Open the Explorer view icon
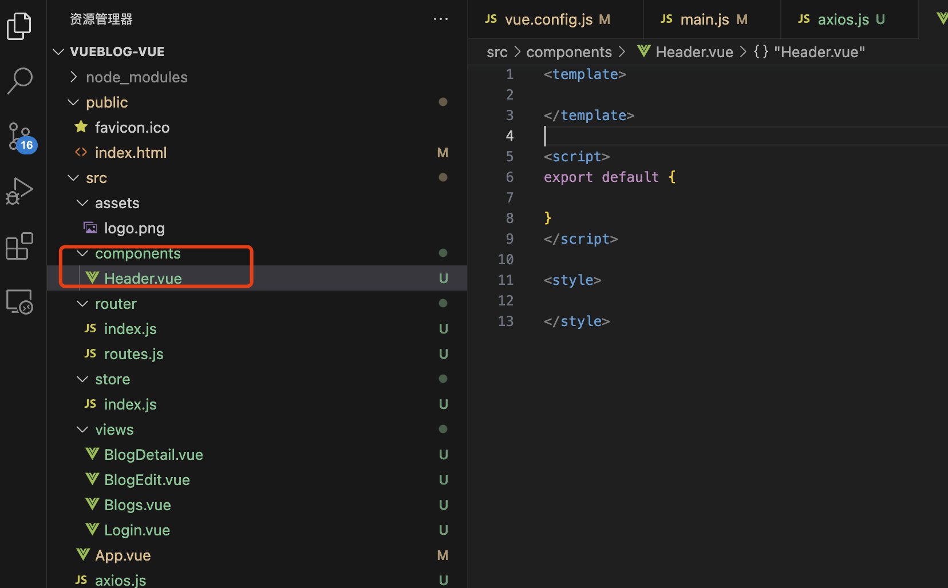Image resolution: width=948 pixels, height=588 pixels. 19,26
